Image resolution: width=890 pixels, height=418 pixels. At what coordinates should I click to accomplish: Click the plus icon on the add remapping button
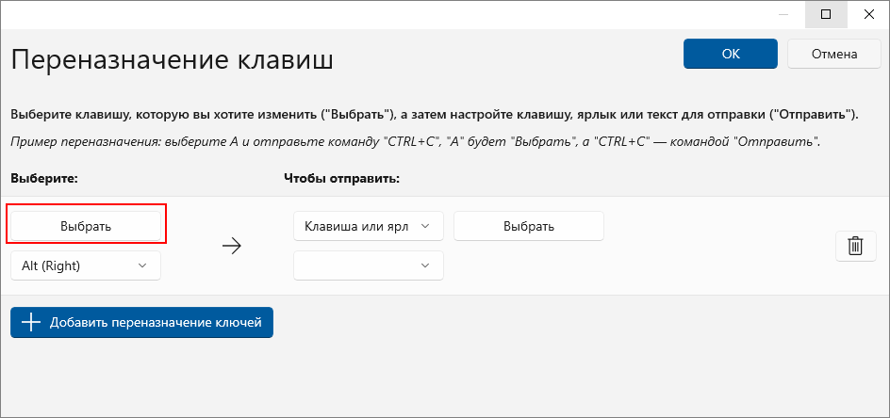[x=31, y=323]
